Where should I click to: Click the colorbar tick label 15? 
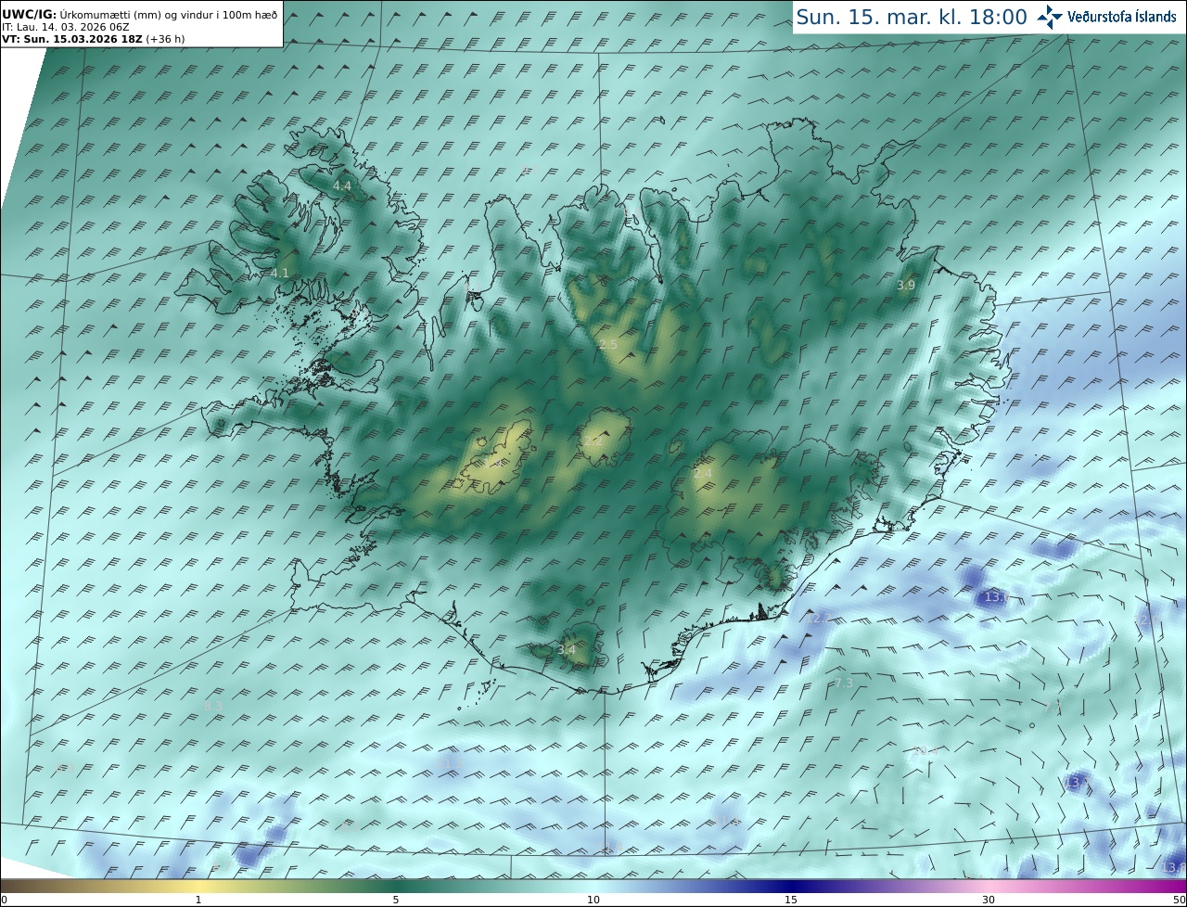[x=791, y=900]
